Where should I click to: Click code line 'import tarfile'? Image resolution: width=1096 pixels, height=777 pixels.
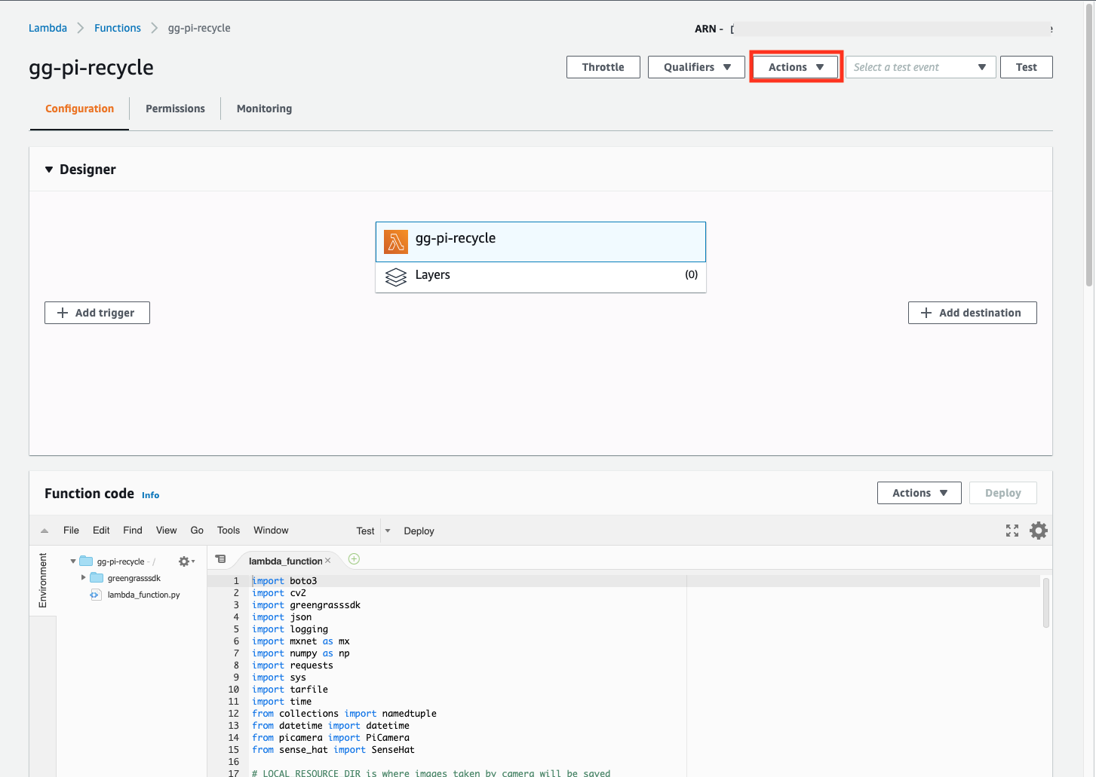pyautogui.click(x=290, y=690)
